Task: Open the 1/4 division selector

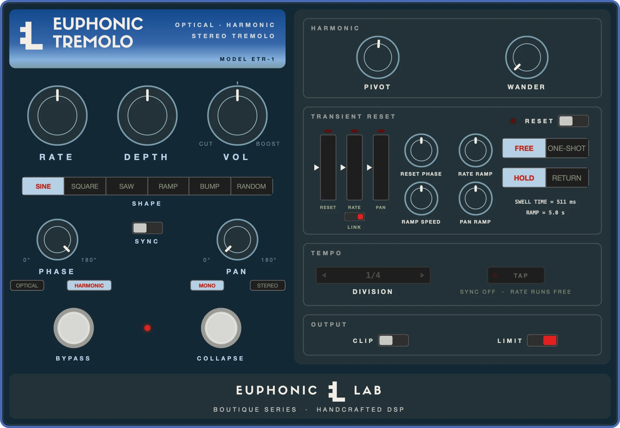Action: coord(373,275)
